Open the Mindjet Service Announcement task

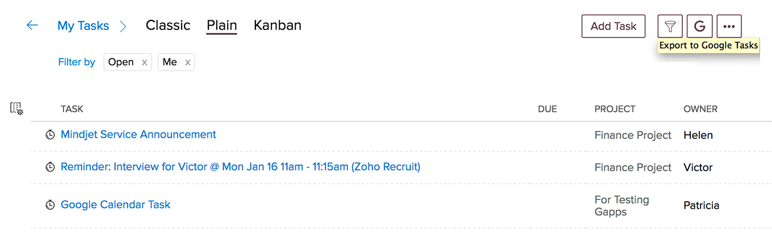point(139,134)
